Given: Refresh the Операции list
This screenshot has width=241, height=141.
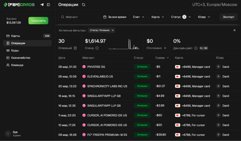Looking at the screenshot, I should (x=84, y=5).
